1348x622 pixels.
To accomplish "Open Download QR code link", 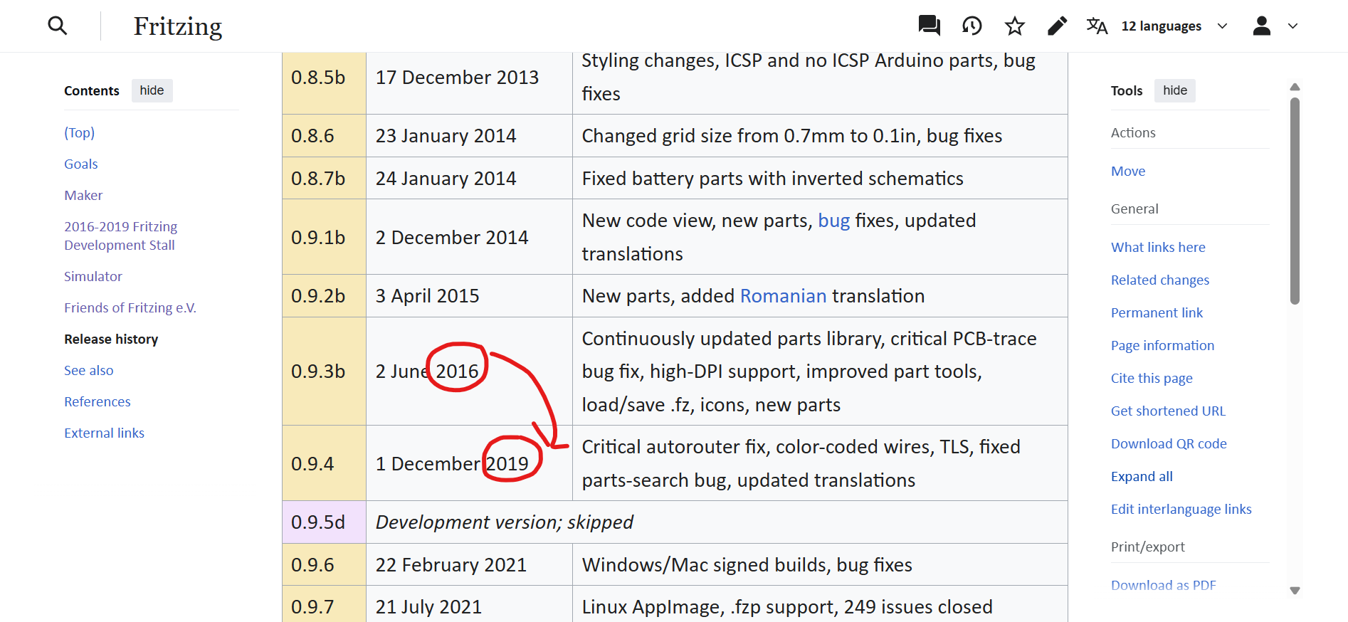I will [x=1169, y=444].
